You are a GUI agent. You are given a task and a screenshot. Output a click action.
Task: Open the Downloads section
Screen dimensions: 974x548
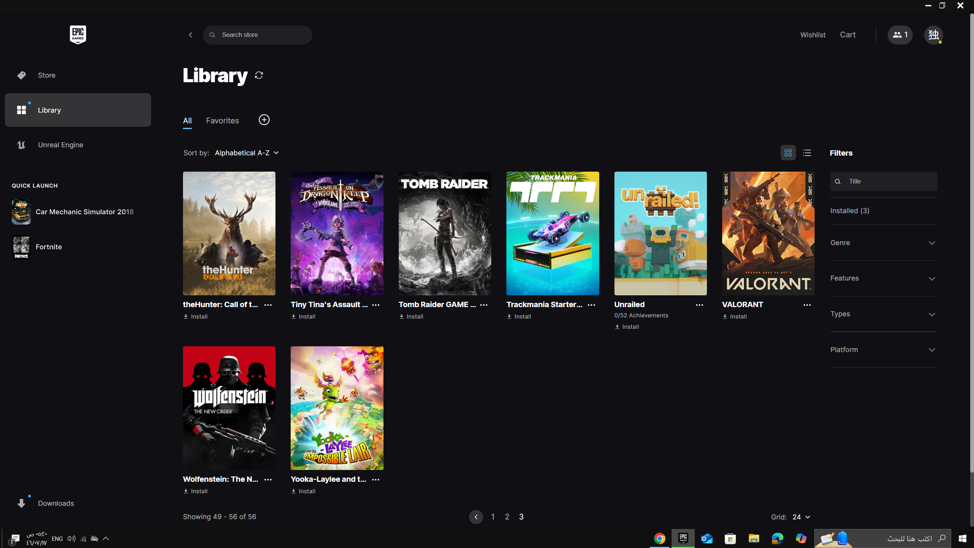[x=78, y=503]
